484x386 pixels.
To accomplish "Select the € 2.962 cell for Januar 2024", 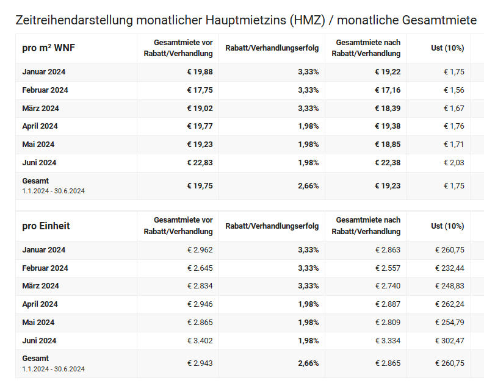I will click(200, 250).
